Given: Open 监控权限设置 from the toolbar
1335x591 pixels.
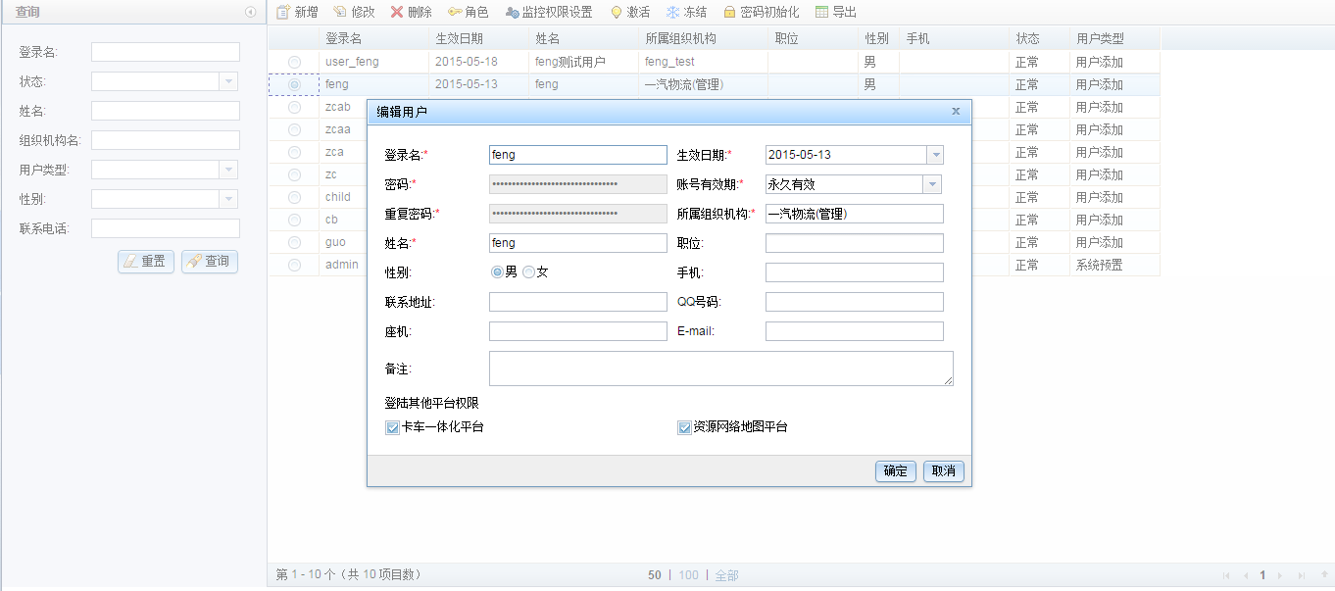Looking at the screenshot, I should coord(549,12).
